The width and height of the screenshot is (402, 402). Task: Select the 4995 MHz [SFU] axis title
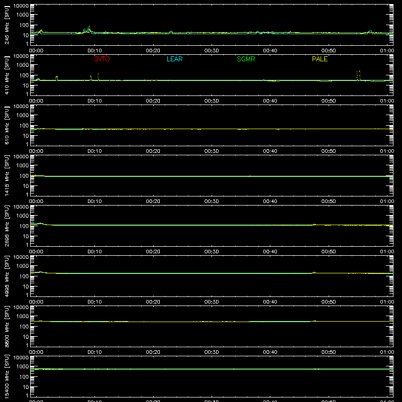pyautogui.click(x=7, y=276)
